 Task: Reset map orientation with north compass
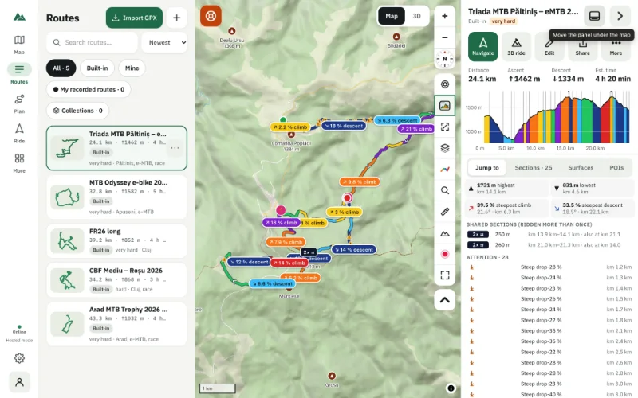[445, 59]
